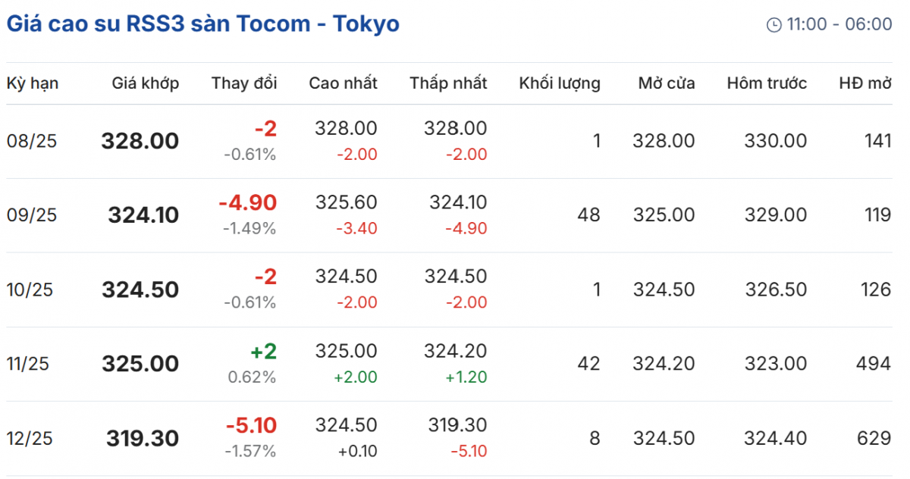
Task: Click the Cao nhất column header
Action: pyautogui.click(x=343, y=83)
